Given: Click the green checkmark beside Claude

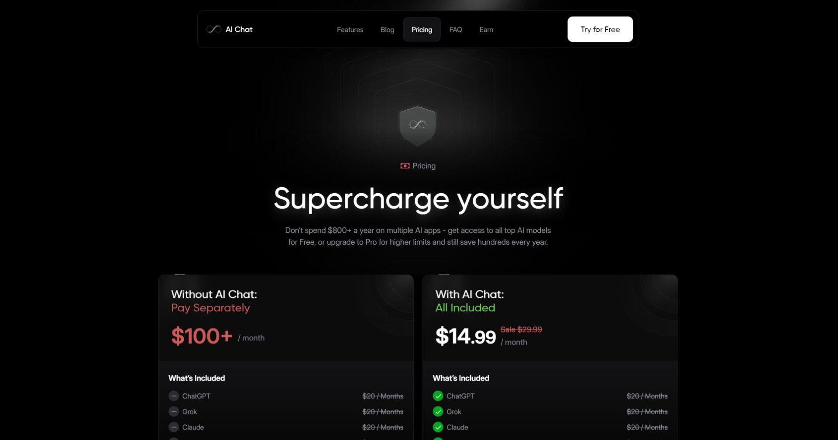Looking at the screenshot, I should pos(438,427).
